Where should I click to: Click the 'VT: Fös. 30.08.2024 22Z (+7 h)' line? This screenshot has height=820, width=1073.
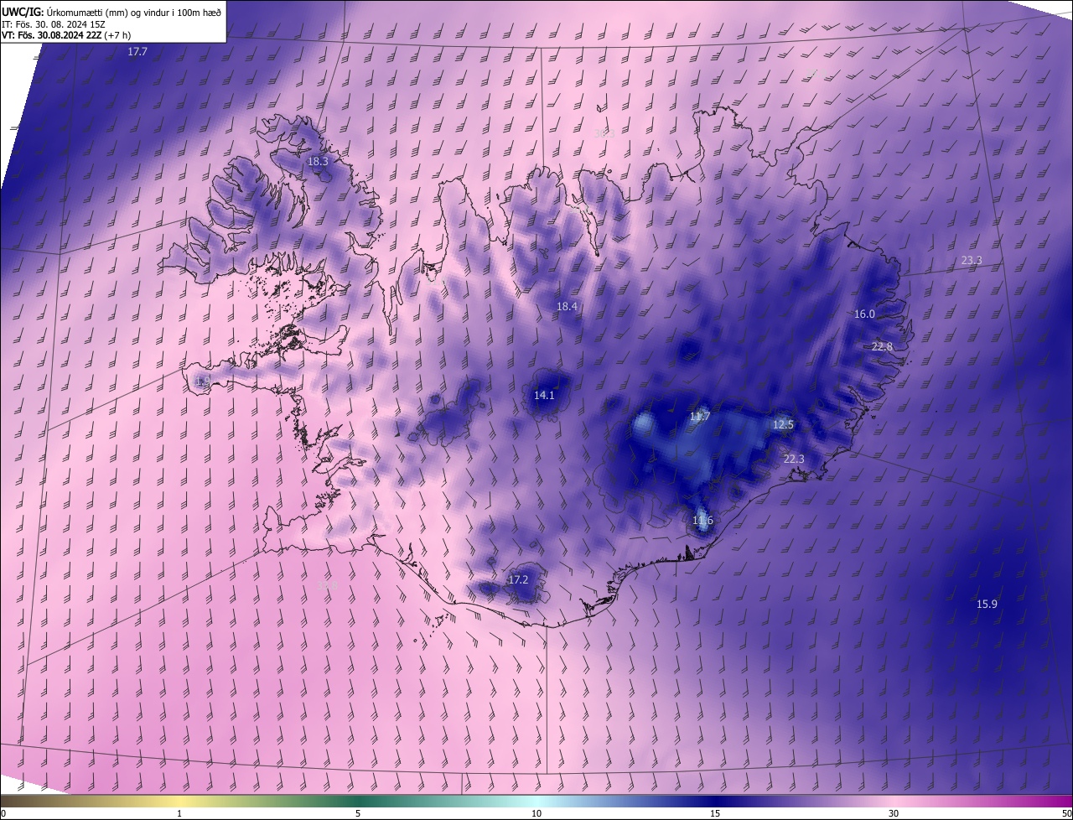click(x=66, y=35)
